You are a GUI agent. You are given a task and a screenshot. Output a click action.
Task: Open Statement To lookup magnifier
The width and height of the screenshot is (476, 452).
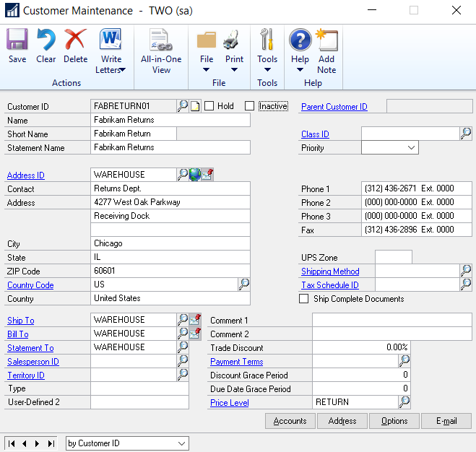tap(183, 347)
